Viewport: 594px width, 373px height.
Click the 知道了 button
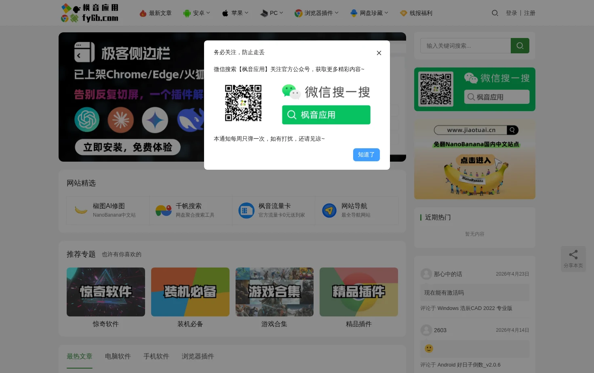pyautogui.click(x=366, y=155)
